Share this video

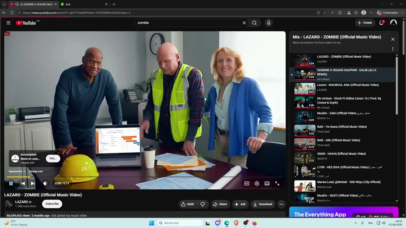click(x=220, y=204)
